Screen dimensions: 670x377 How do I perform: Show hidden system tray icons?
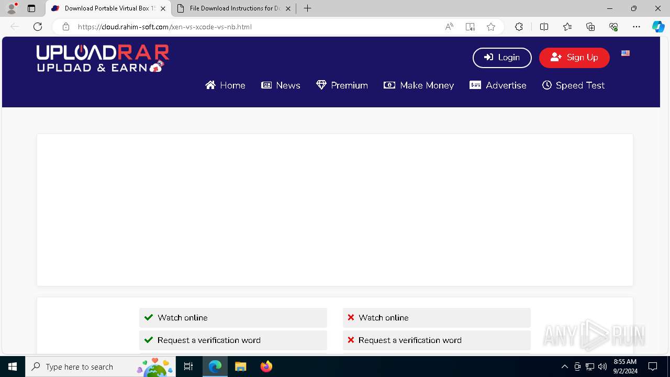pyautogui.click(x=564, y=367)
